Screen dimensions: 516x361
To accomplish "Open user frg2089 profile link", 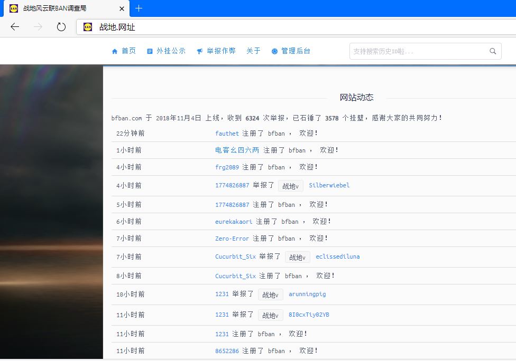I will 227,167.
